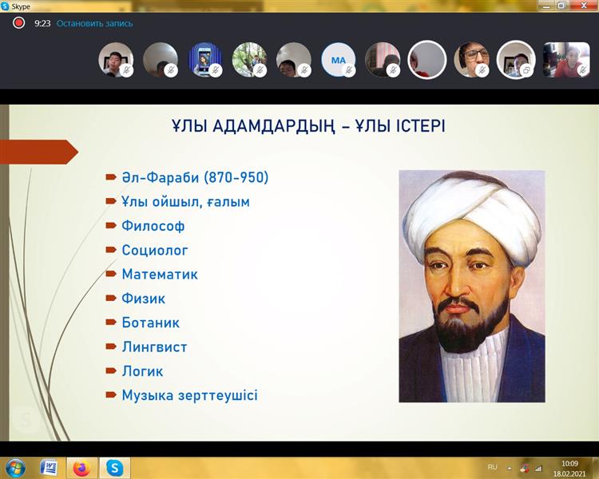Switch the RU keyboard language indicator
The image size is (599, 479).
coord(492,468)
